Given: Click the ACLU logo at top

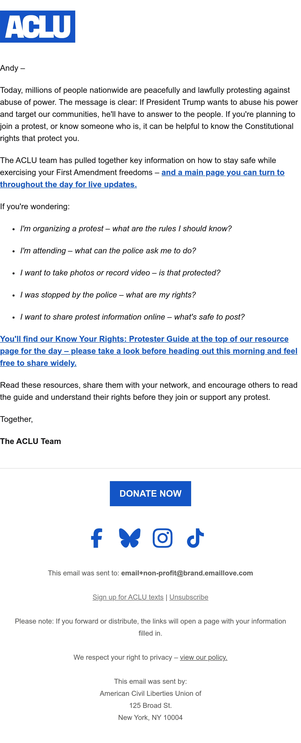Looking at the screenshot, I should coord(37,27).
